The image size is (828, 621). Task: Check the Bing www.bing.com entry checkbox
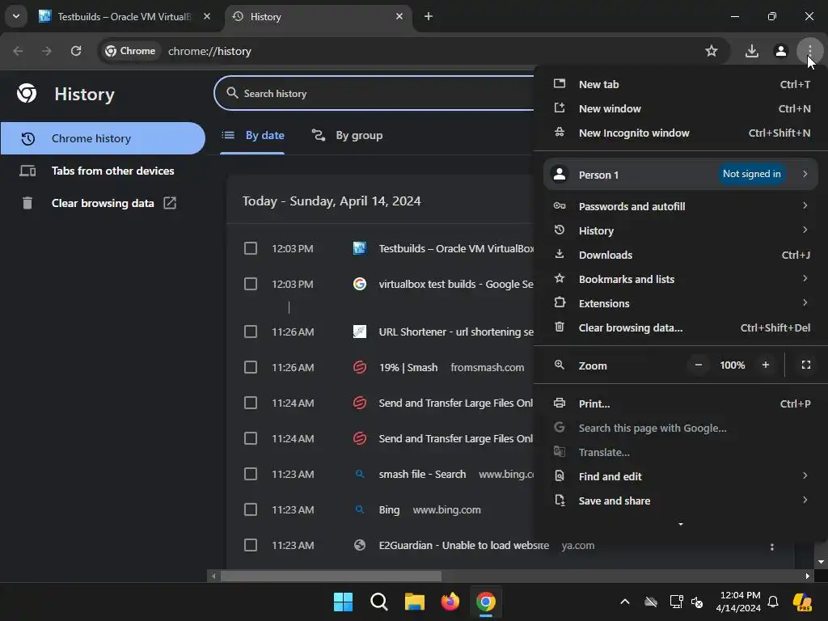coord(251,509)
